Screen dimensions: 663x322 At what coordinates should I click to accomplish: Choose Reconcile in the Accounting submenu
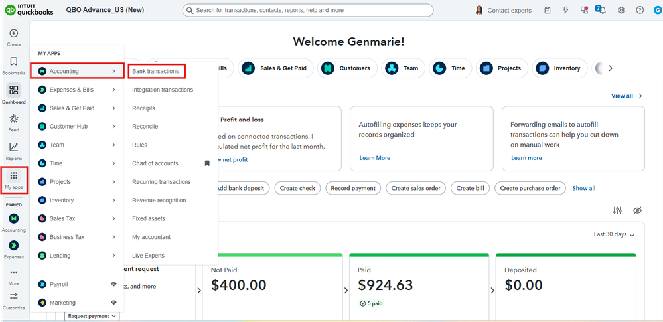145,126
